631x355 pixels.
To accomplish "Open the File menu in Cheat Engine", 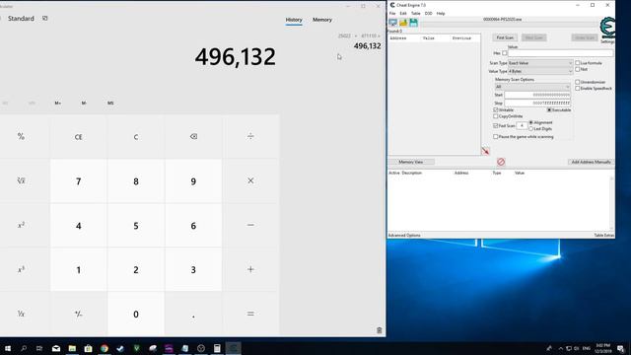I will (x=392, y=13).
